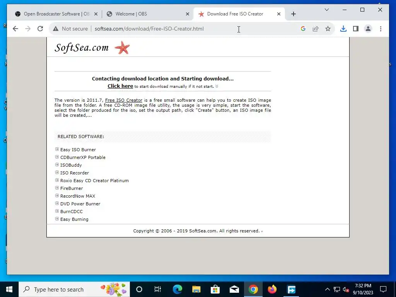Open File Explorer from taskbar
Screen dimensions: 396x297
[x=196, y=289]
